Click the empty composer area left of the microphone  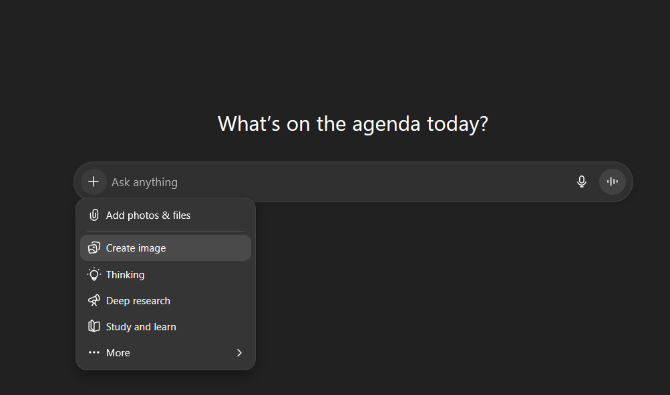401,182
